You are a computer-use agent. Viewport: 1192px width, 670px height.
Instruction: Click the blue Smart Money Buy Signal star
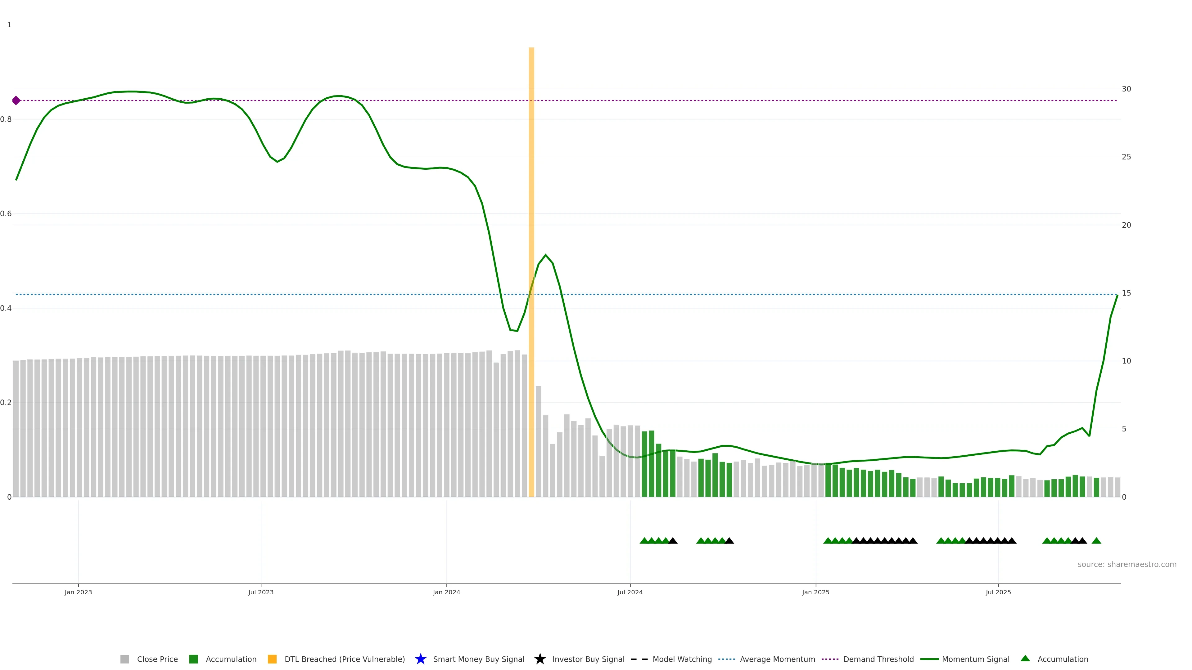pyautogui.click(x=420, y=659)
